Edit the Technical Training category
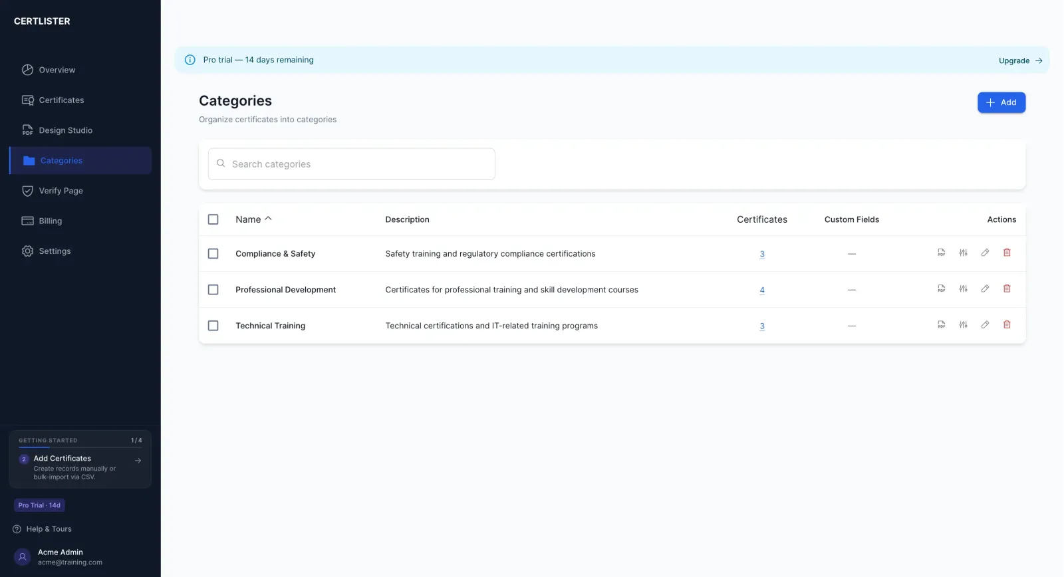 (x=985, y=324)
